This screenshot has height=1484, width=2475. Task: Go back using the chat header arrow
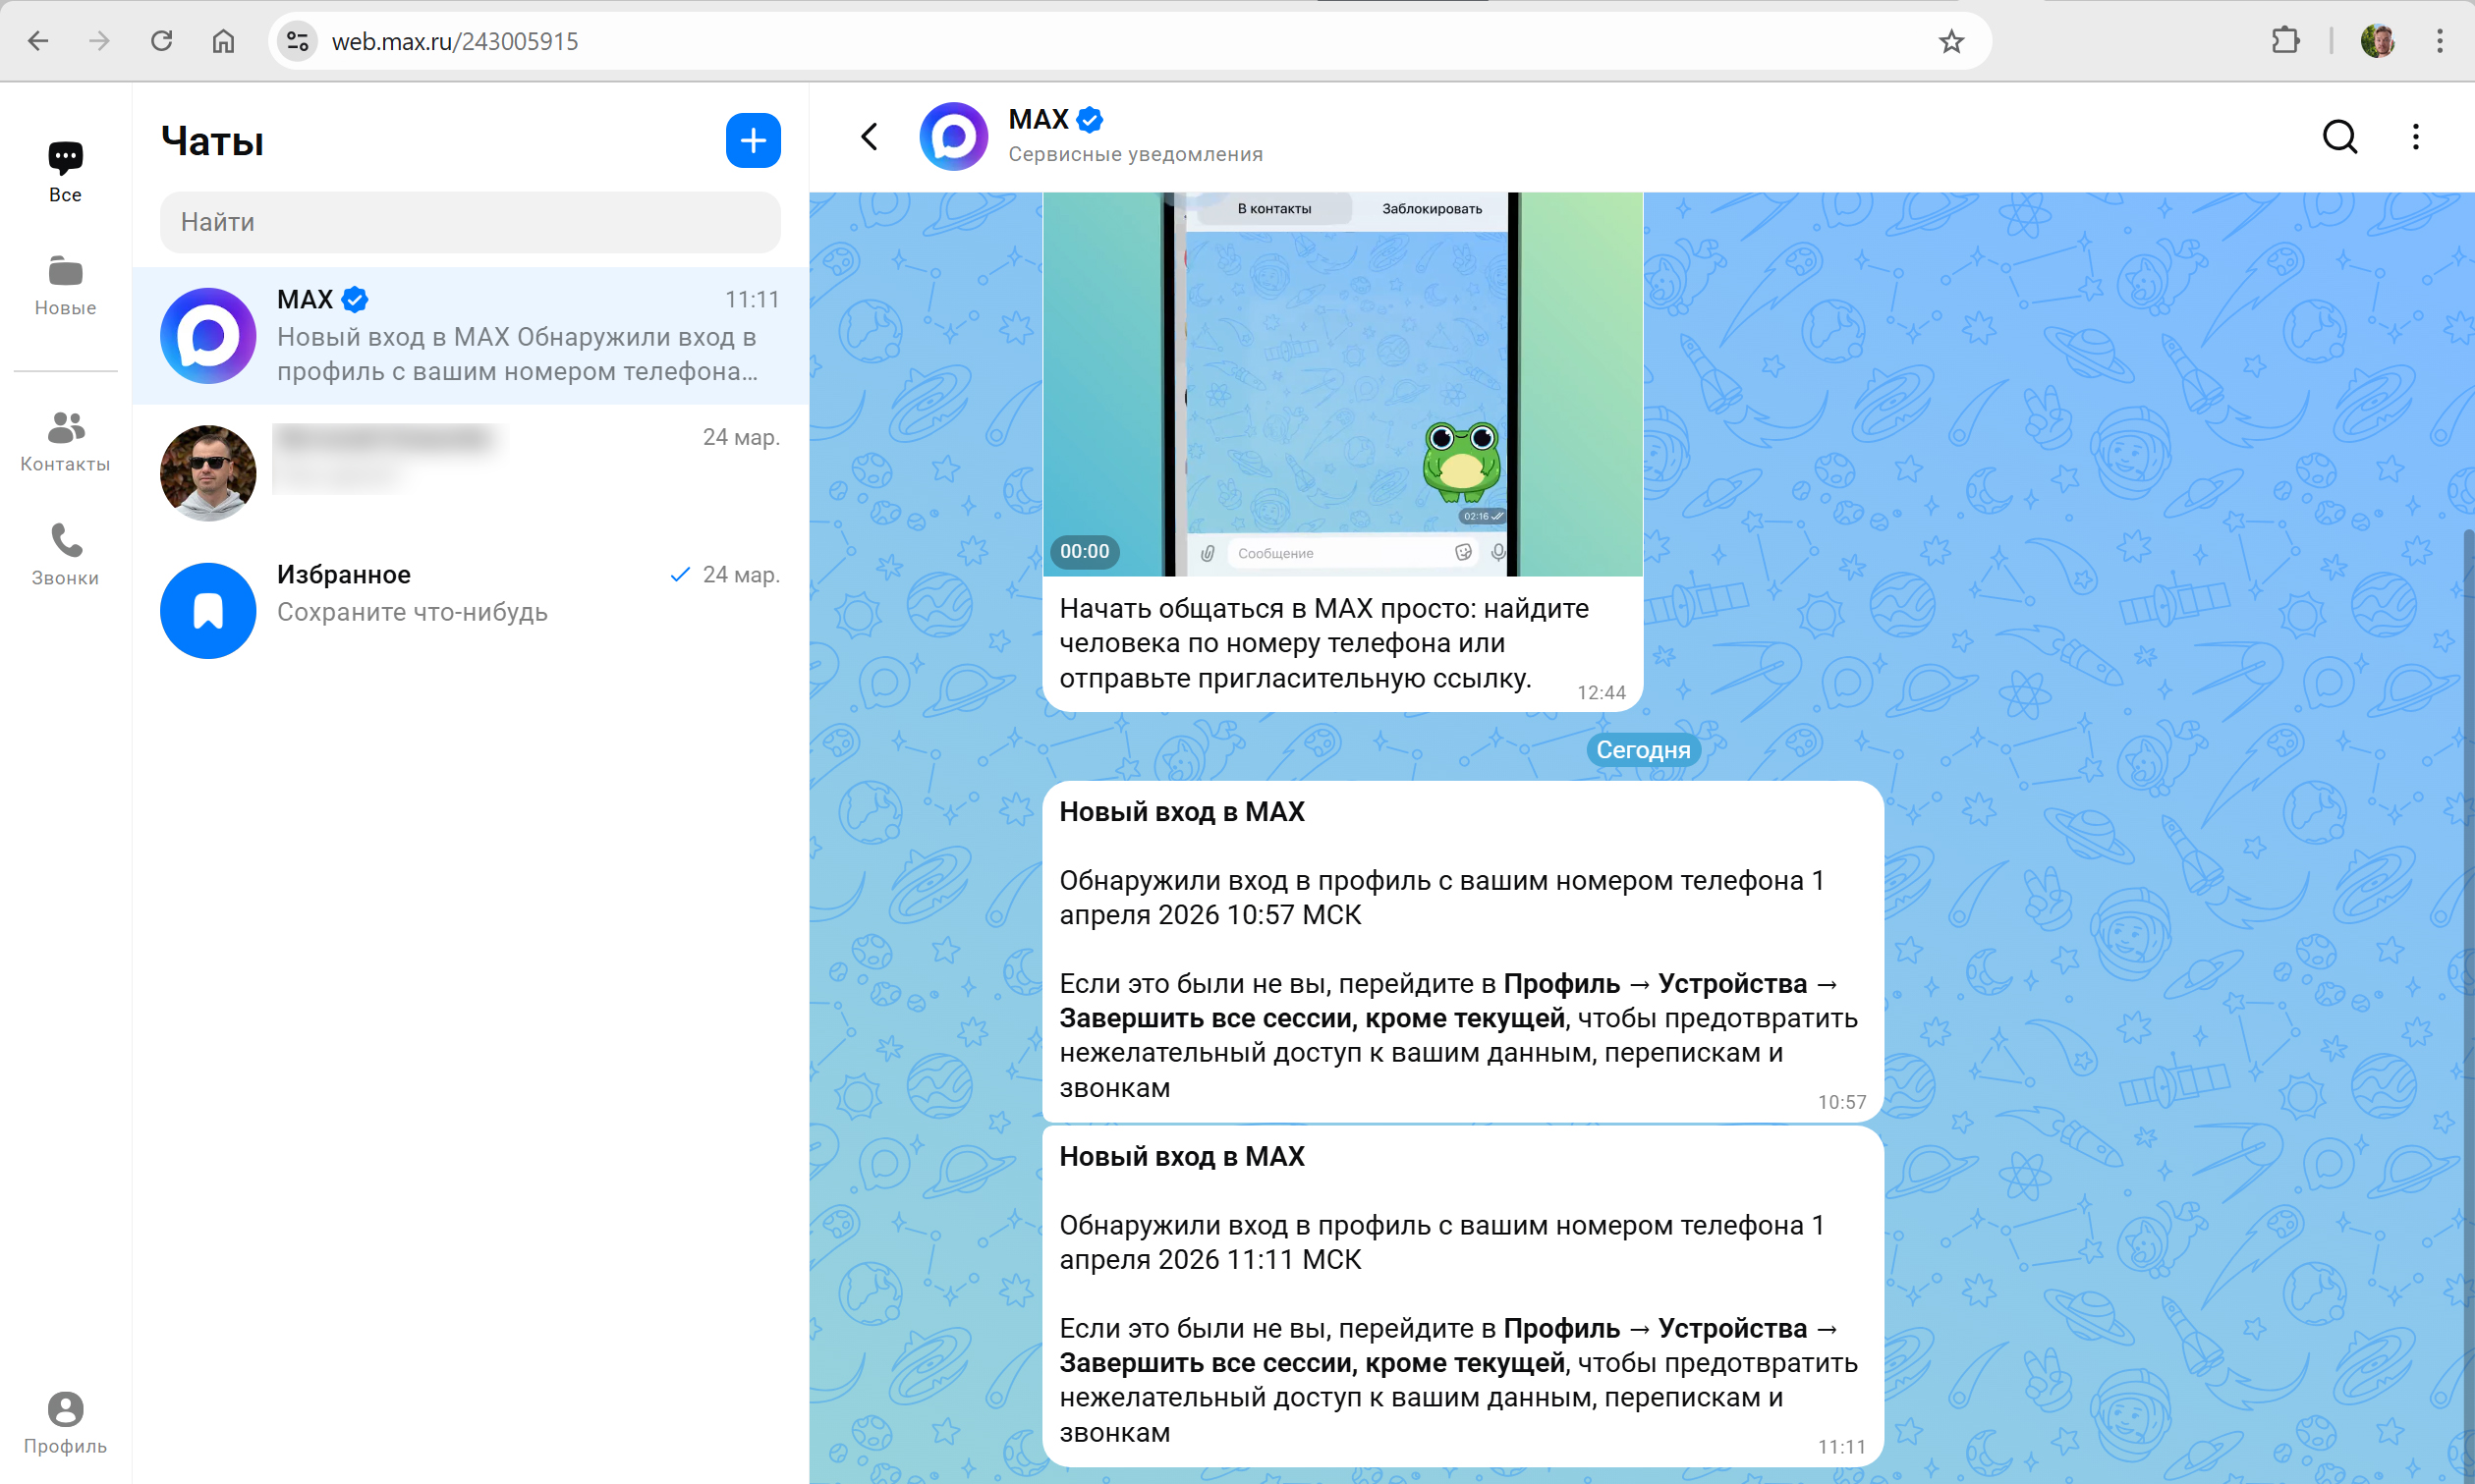[868, 137]
